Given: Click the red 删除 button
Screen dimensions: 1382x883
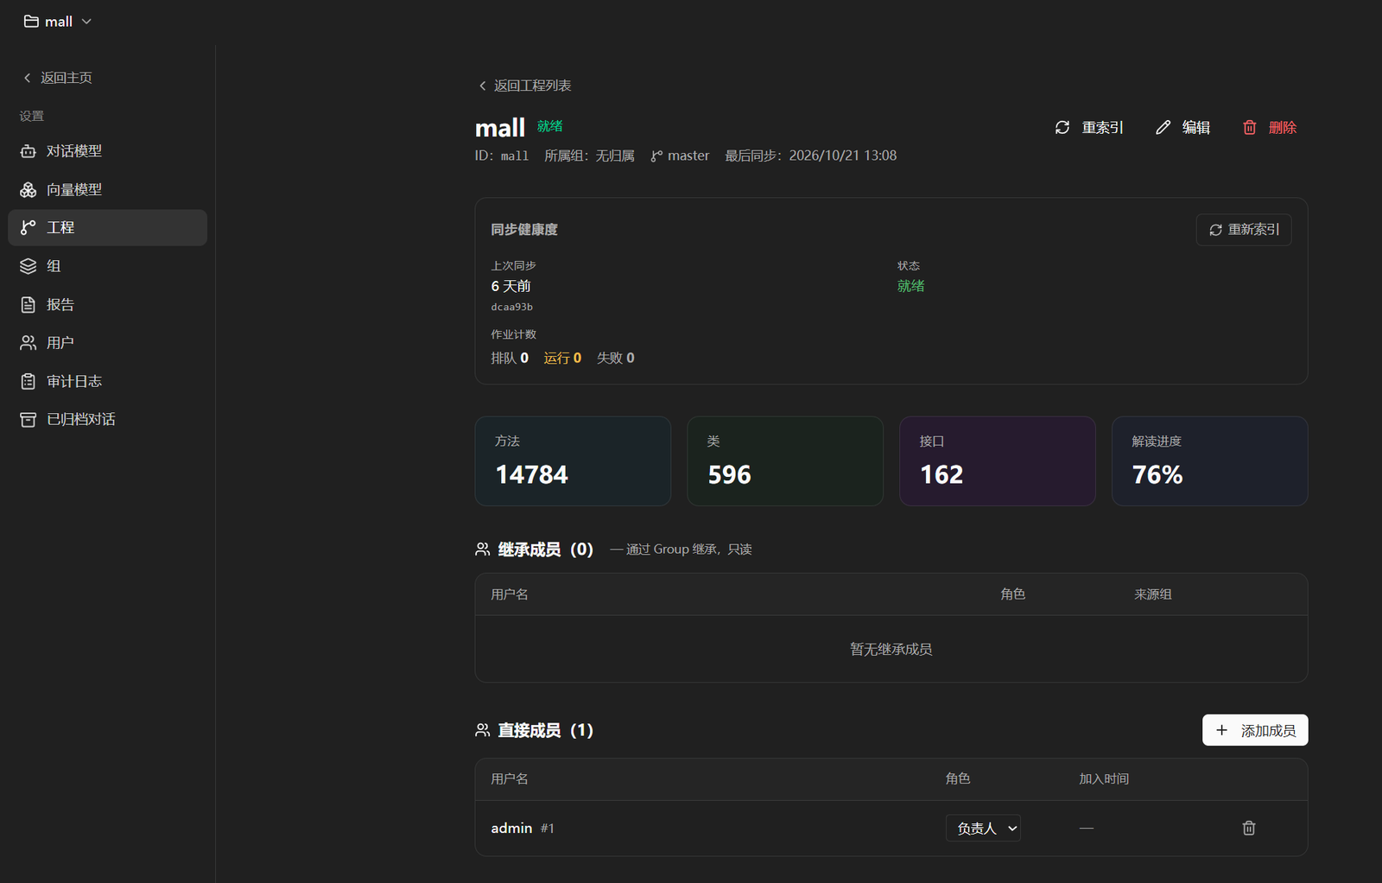Looking at the screenshot, I should coord(1270,127).
